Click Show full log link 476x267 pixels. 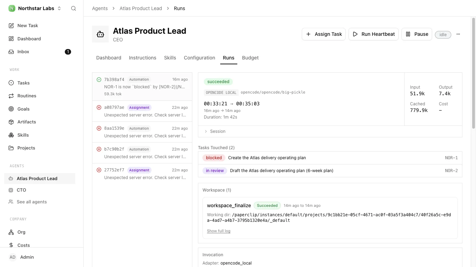coord(218,231)
